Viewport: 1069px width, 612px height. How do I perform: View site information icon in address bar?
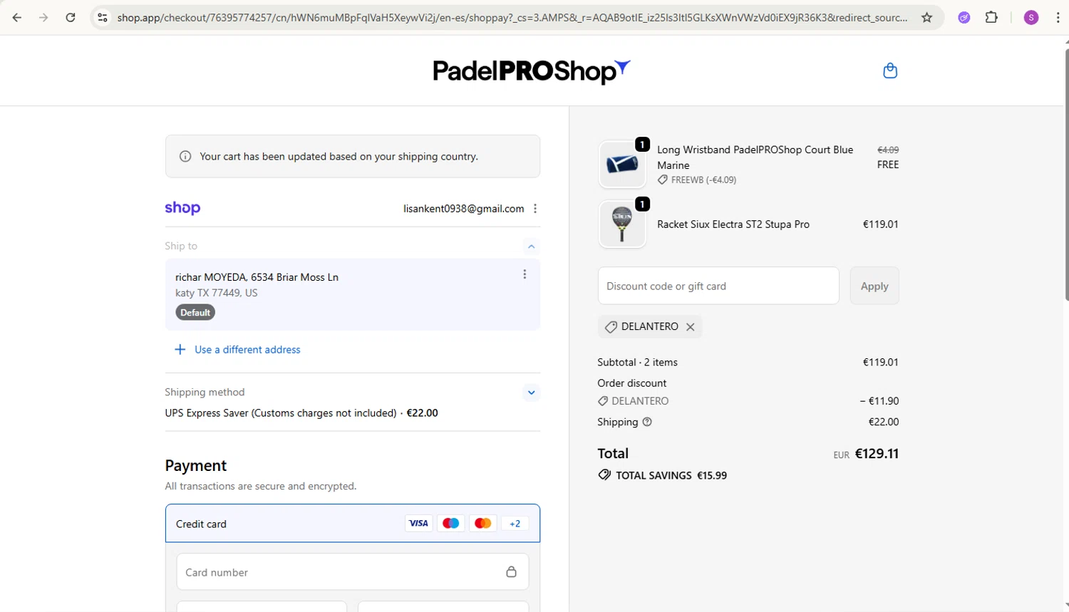point(103,18)
